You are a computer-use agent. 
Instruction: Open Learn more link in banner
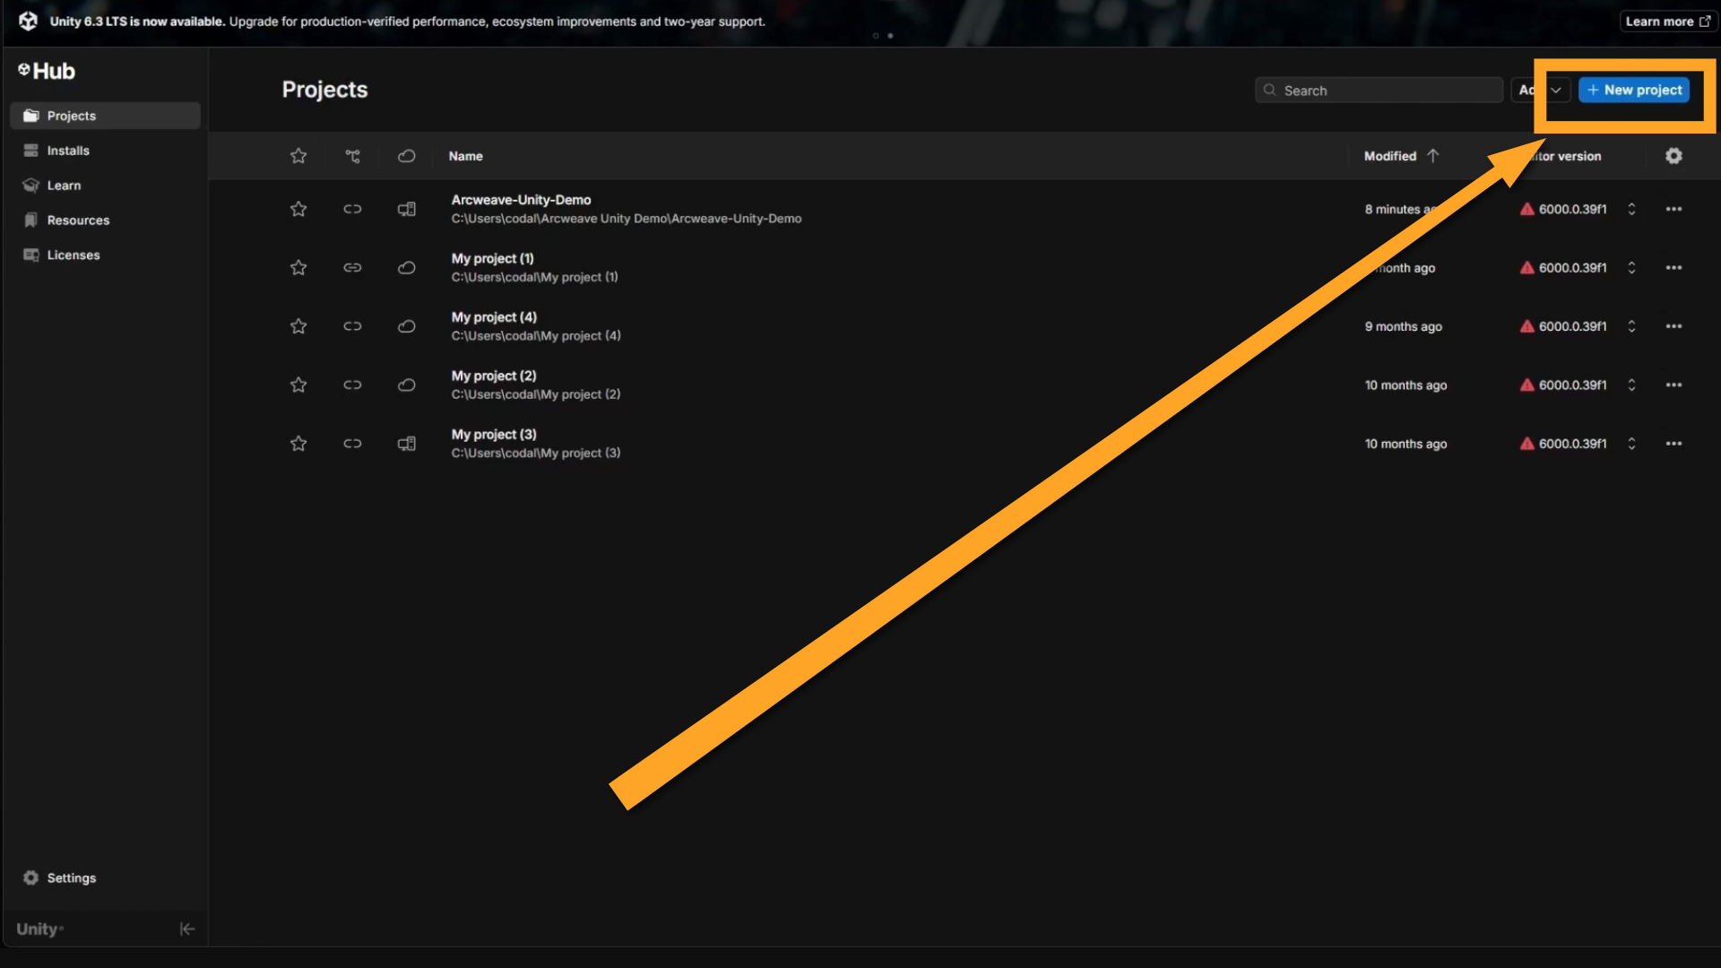pos(1667,22)
